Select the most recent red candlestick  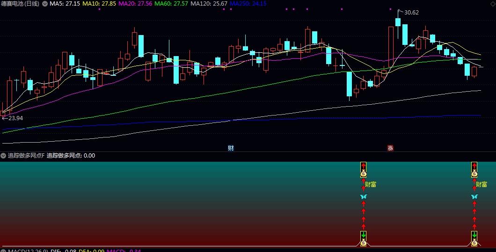(x=474, y=72)
